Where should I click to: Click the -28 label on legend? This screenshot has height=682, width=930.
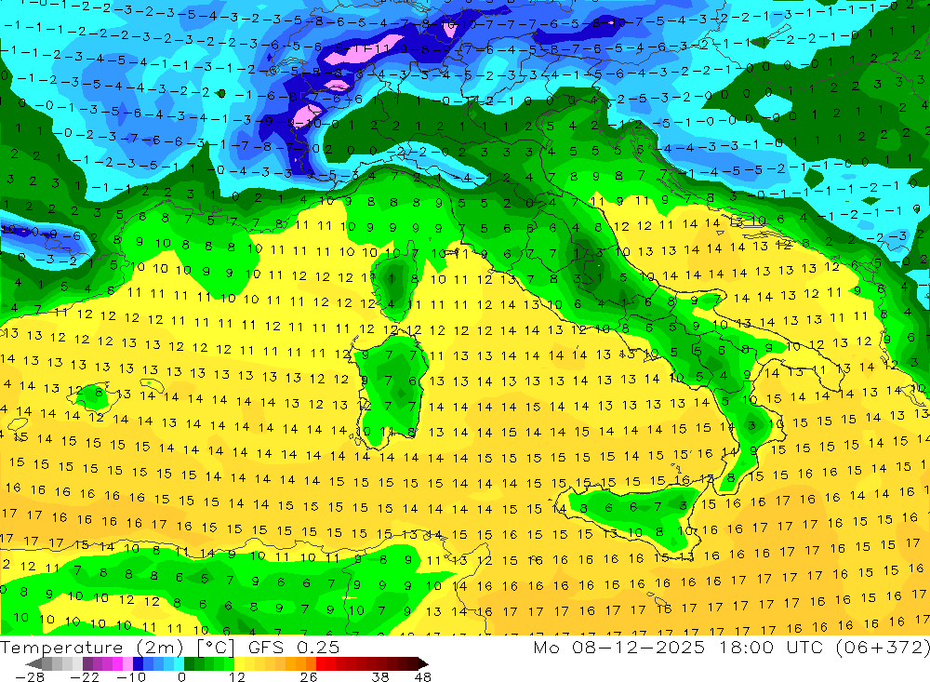pos(30,677)
